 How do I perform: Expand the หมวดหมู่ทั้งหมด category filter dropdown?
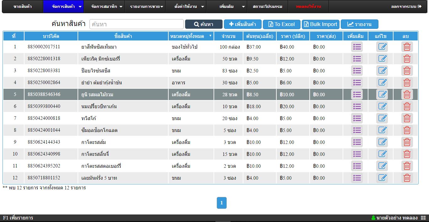[x=191, y=36]
